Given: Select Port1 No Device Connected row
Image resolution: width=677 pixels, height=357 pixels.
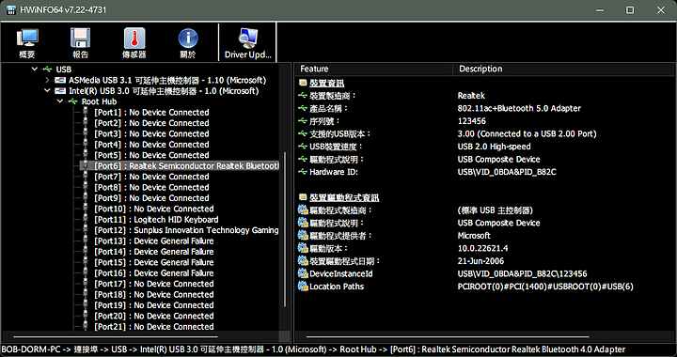Looking at the screenshot, I should [x=151, y=113].
